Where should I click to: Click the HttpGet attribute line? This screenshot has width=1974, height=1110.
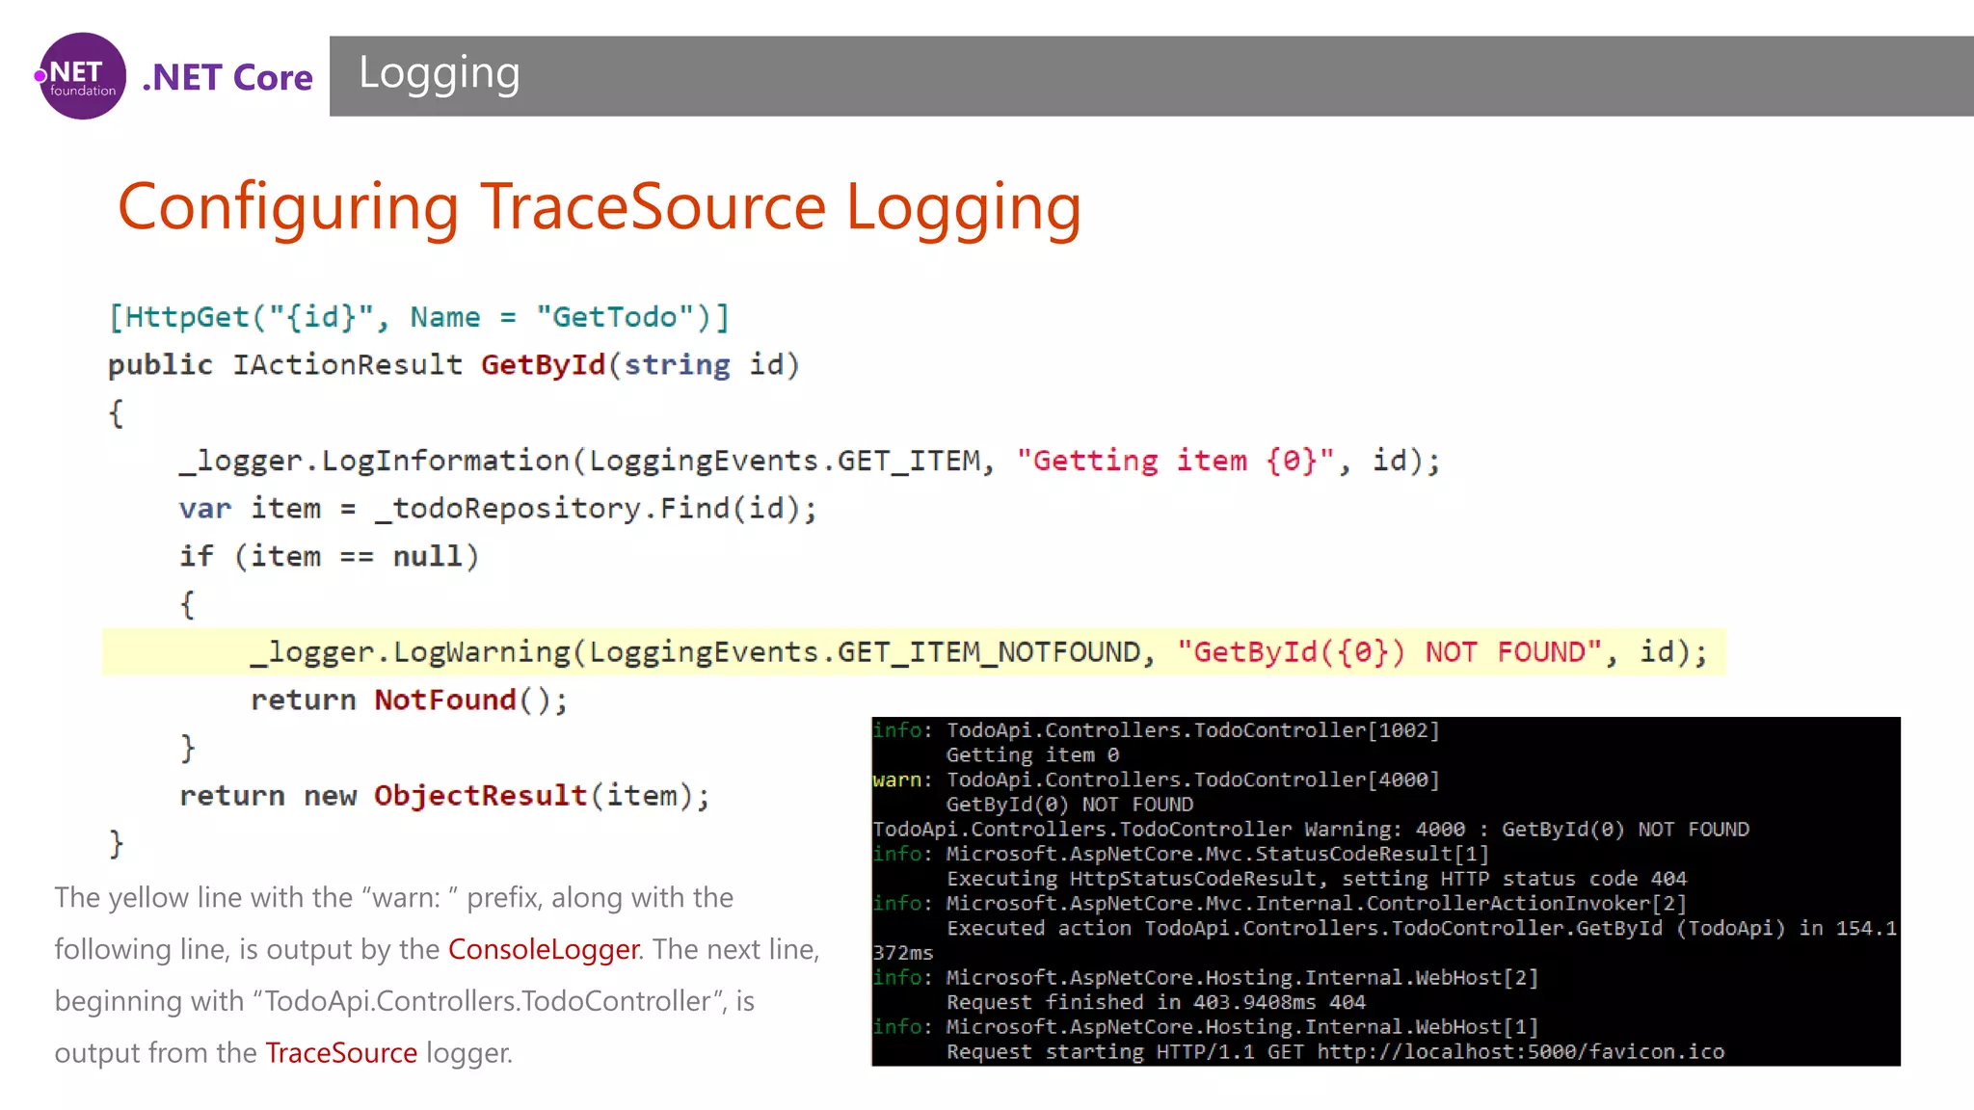point(419,317)
